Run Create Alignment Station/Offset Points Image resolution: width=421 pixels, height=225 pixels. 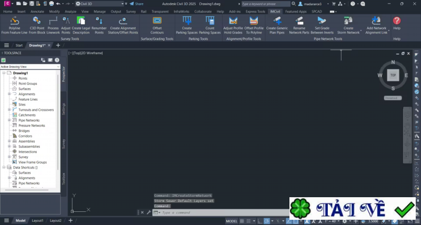[x=123, y=25]
